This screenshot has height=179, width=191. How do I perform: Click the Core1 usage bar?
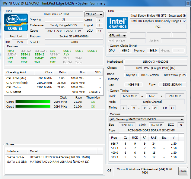tap(33, 106)
